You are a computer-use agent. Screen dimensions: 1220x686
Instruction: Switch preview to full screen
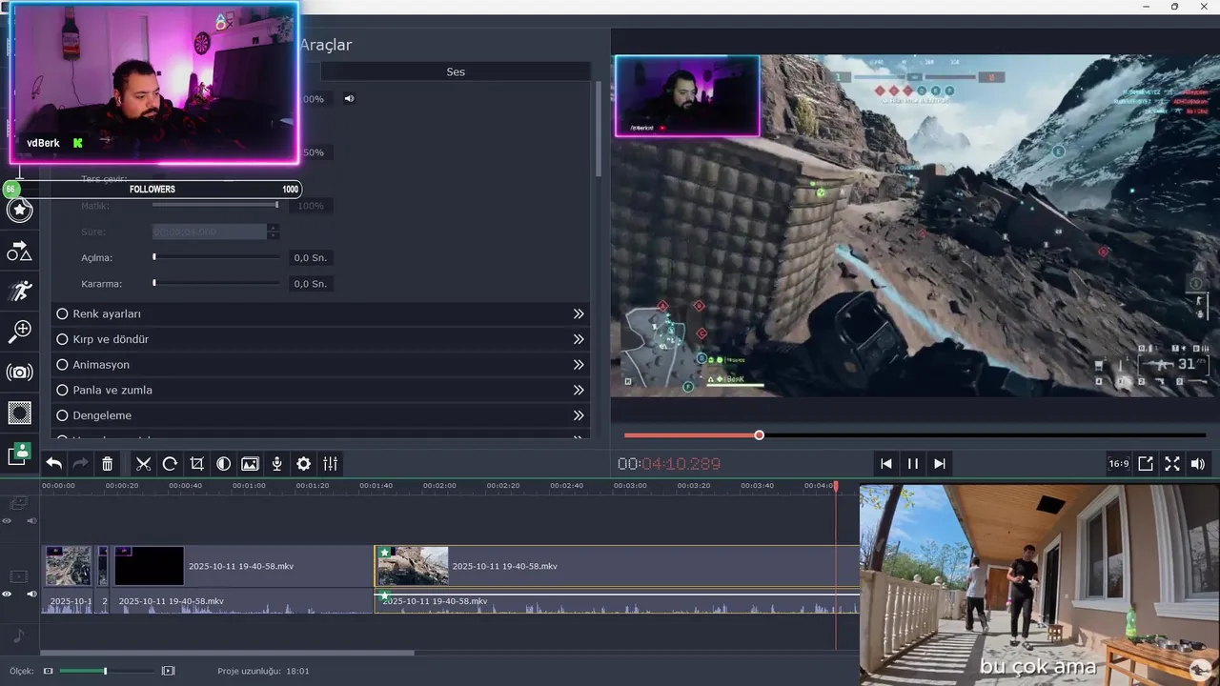[x=1172, y=464]
